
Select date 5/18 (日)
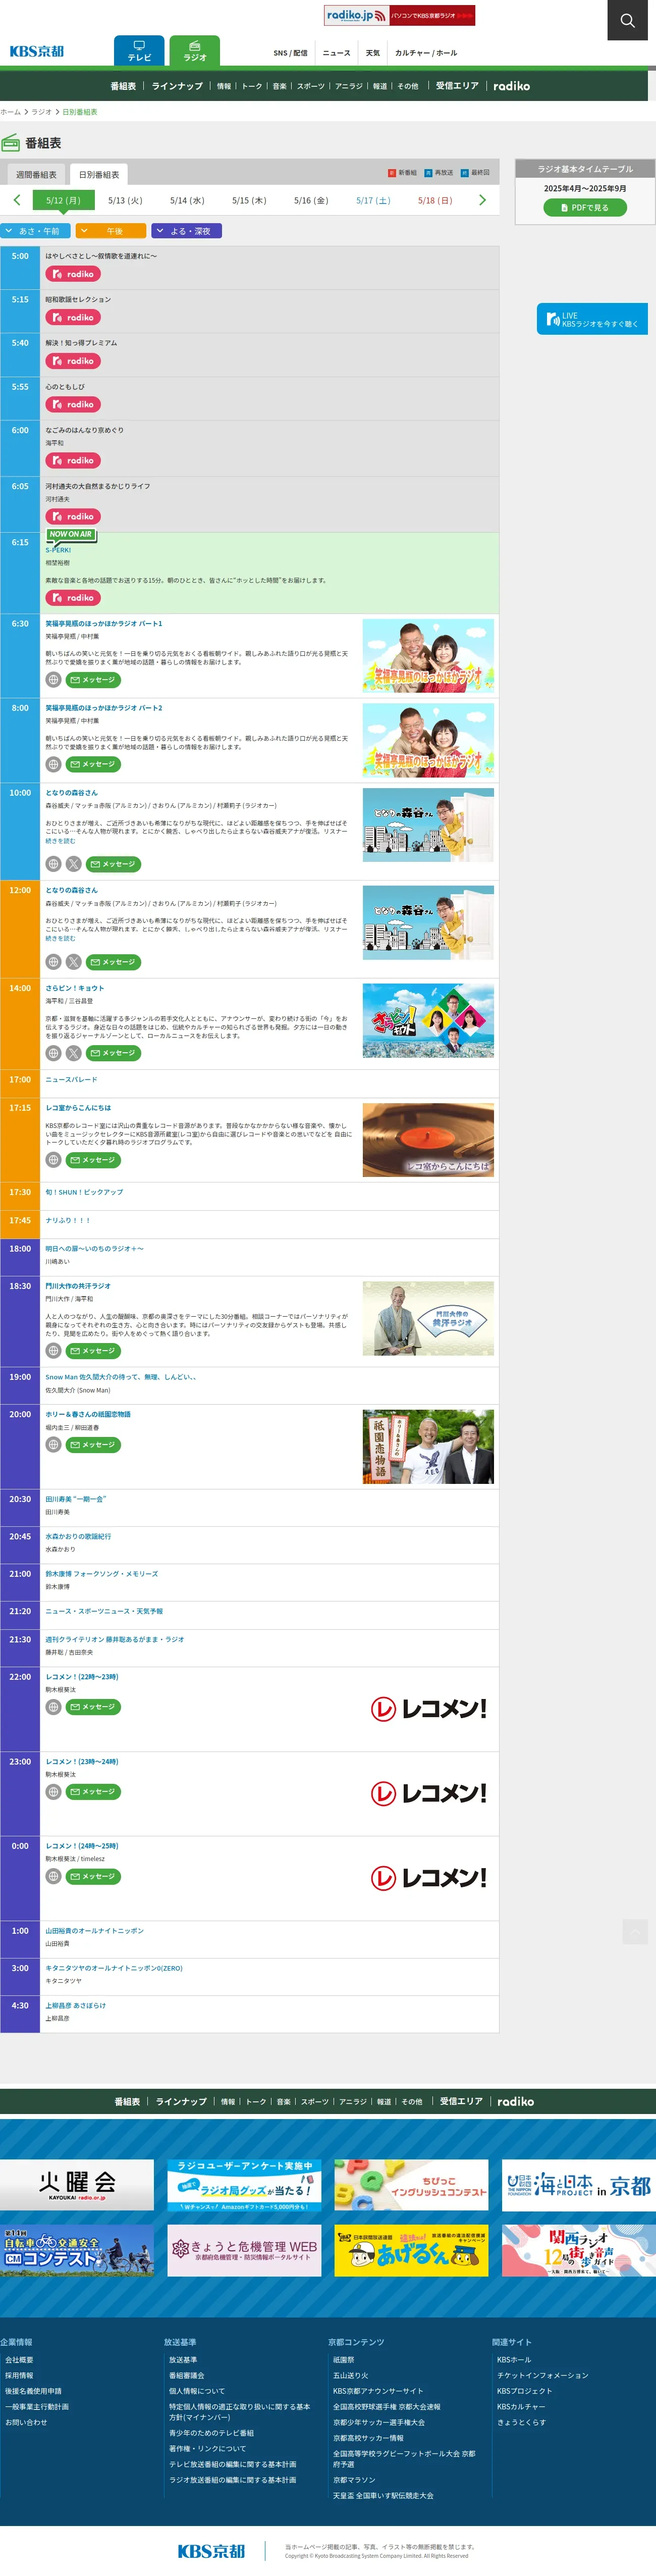pyautogui.click(x=435, y=200)
